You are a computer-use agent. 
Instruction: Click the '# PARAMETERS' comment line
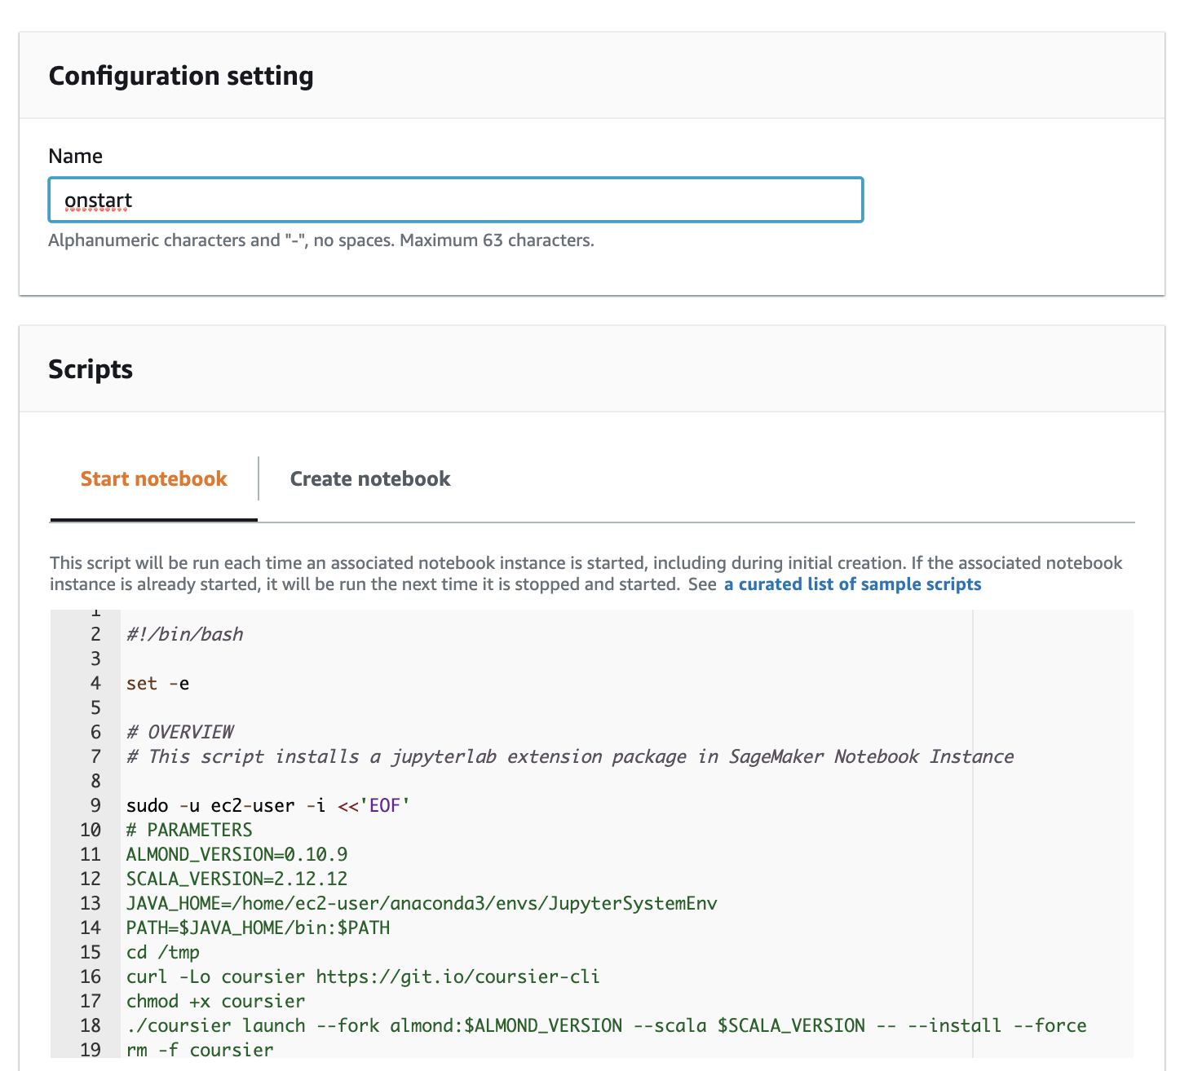click(x=189, y=830)
